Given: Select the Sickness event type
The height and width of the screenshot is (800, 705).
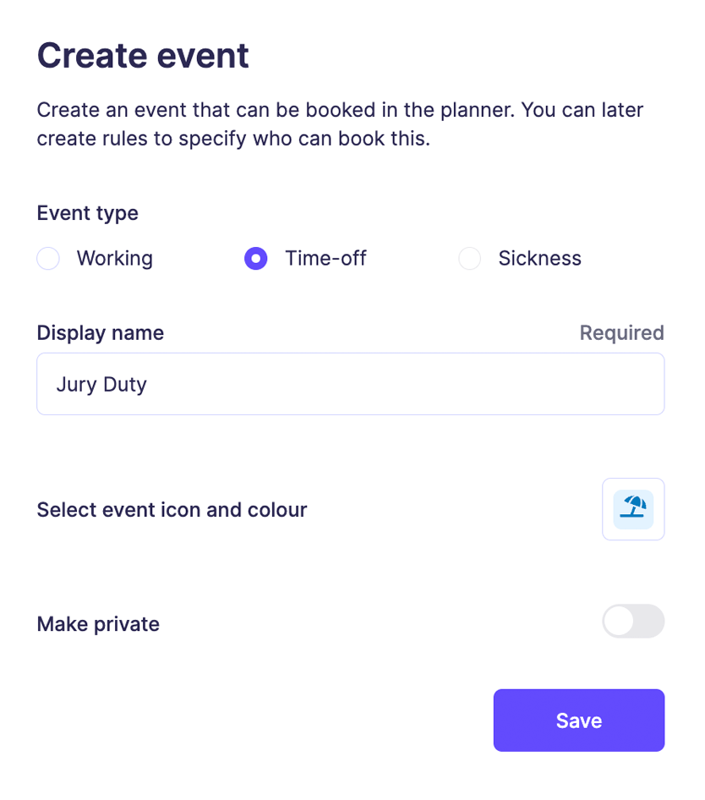Looking at the screenshot, I should pos(469,258).
